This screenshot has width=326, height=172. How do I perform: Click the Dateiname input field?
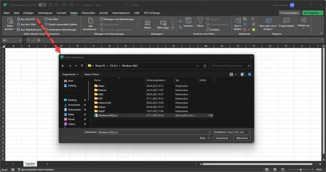coord(154,132)
